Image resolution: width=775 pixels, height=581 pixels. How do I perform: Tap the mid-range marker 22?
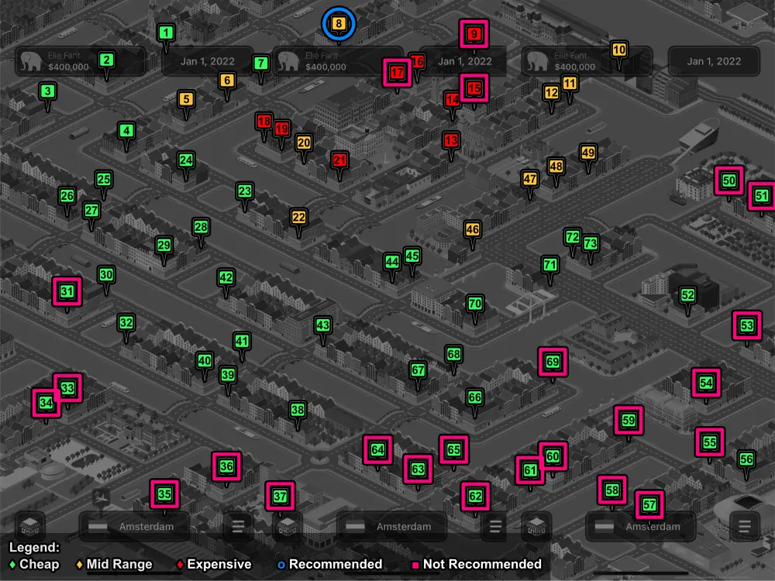(x=298, y=218)
